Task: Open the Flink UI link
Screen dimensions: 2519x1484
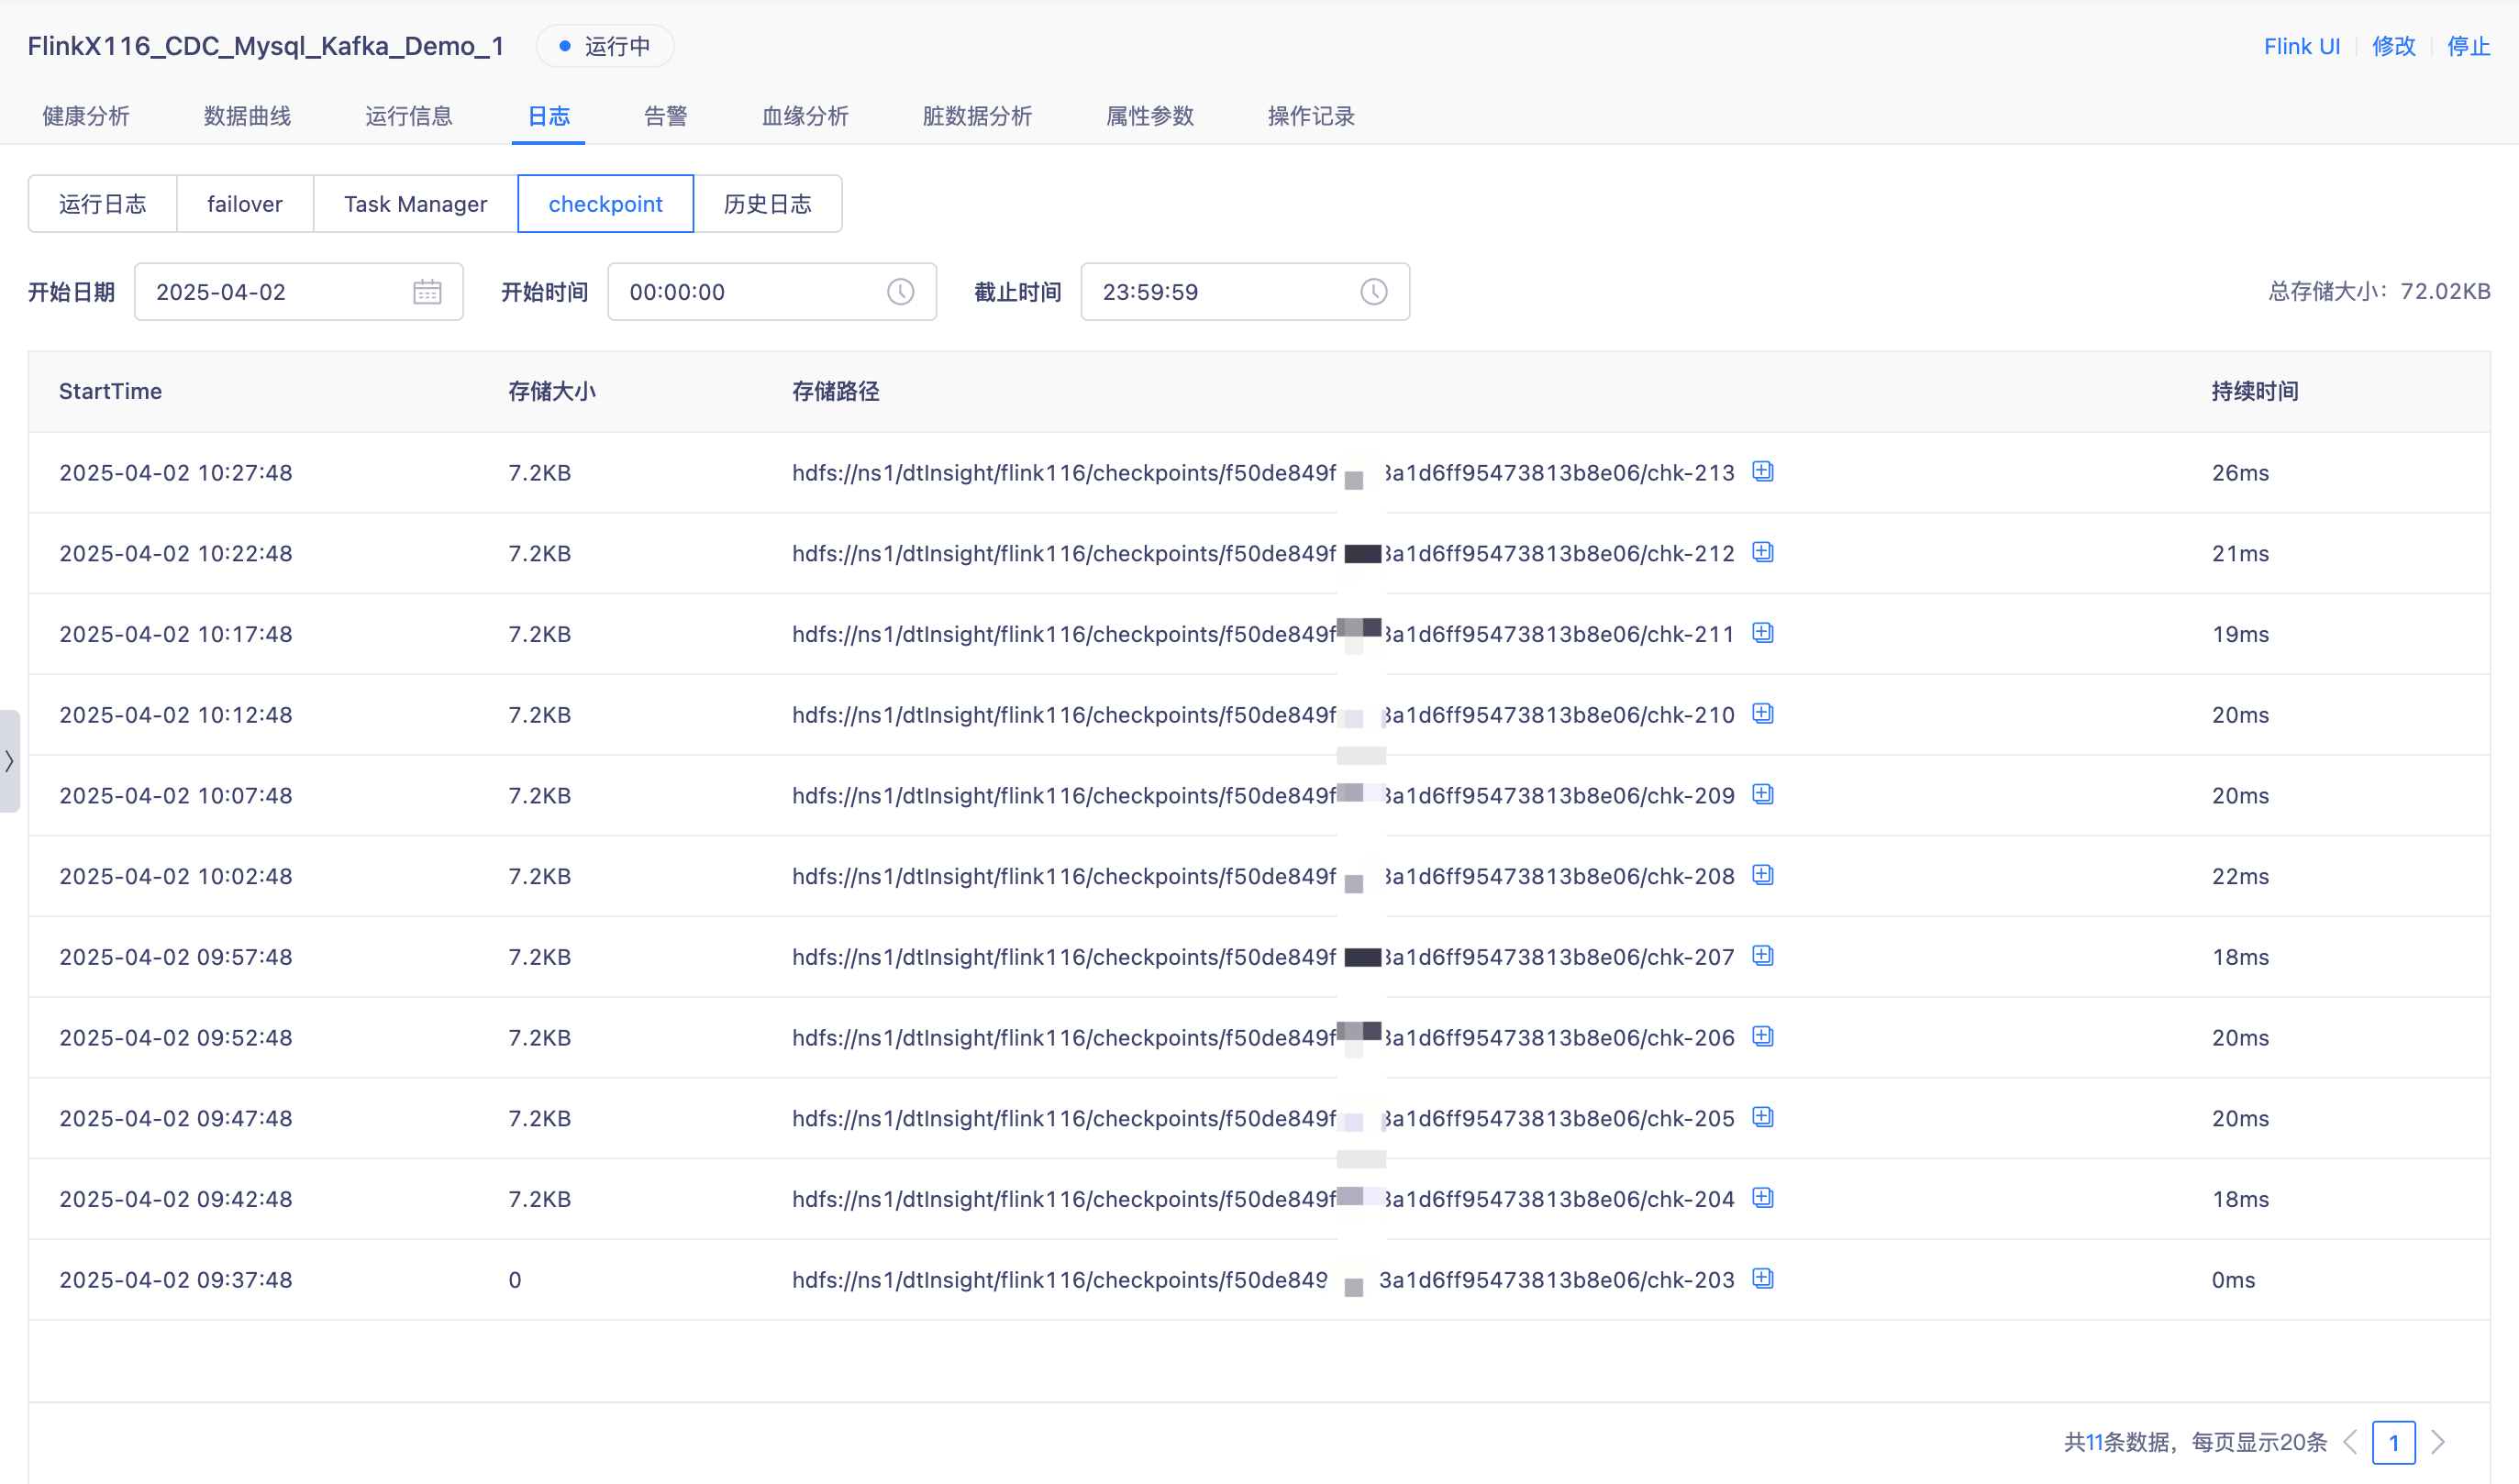Action: (x=2302, y=46)
